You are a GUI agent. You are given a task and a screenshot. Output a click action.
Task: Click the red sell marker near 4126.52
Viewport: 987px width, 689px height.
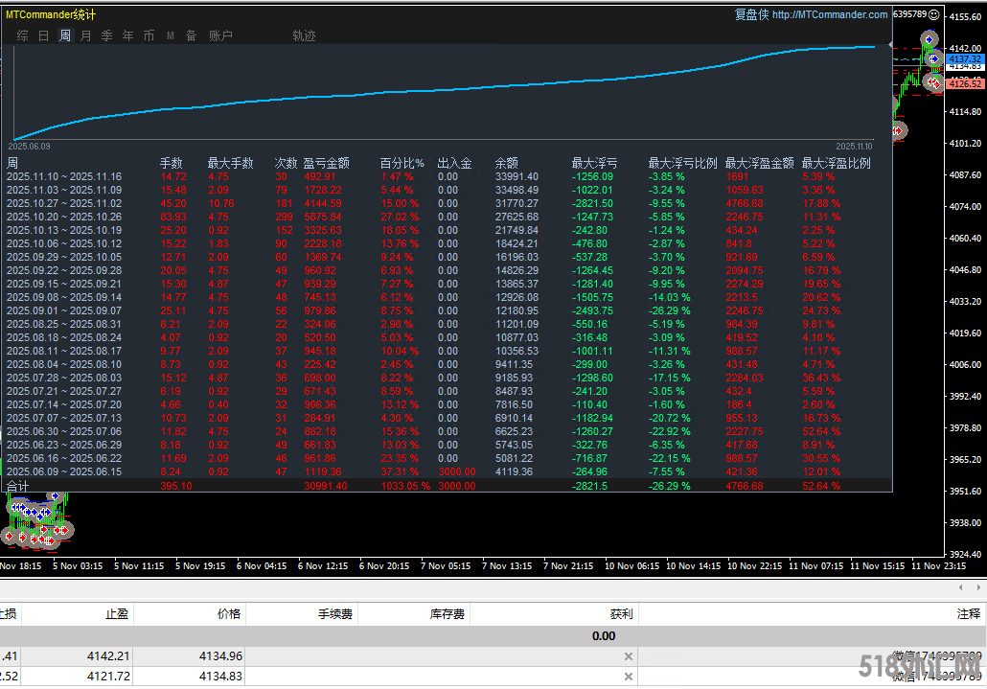tap(931, 83)
